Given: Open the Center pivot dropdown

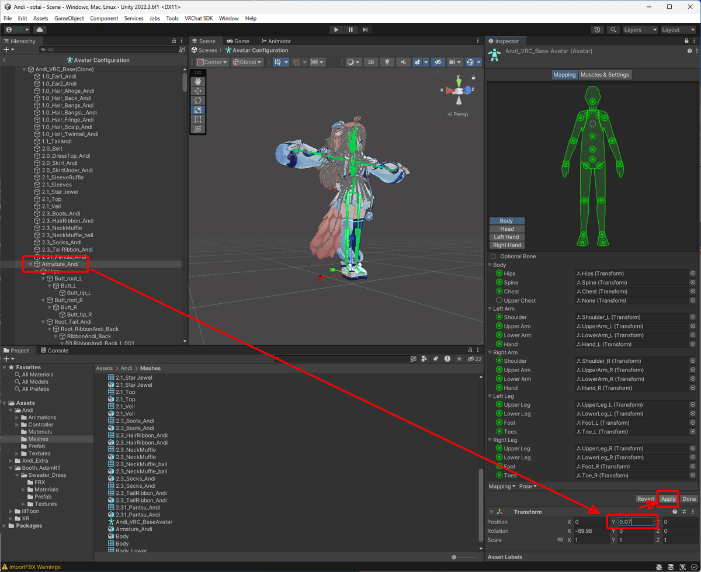Looking at the screenshot, I should pos(212,62).
